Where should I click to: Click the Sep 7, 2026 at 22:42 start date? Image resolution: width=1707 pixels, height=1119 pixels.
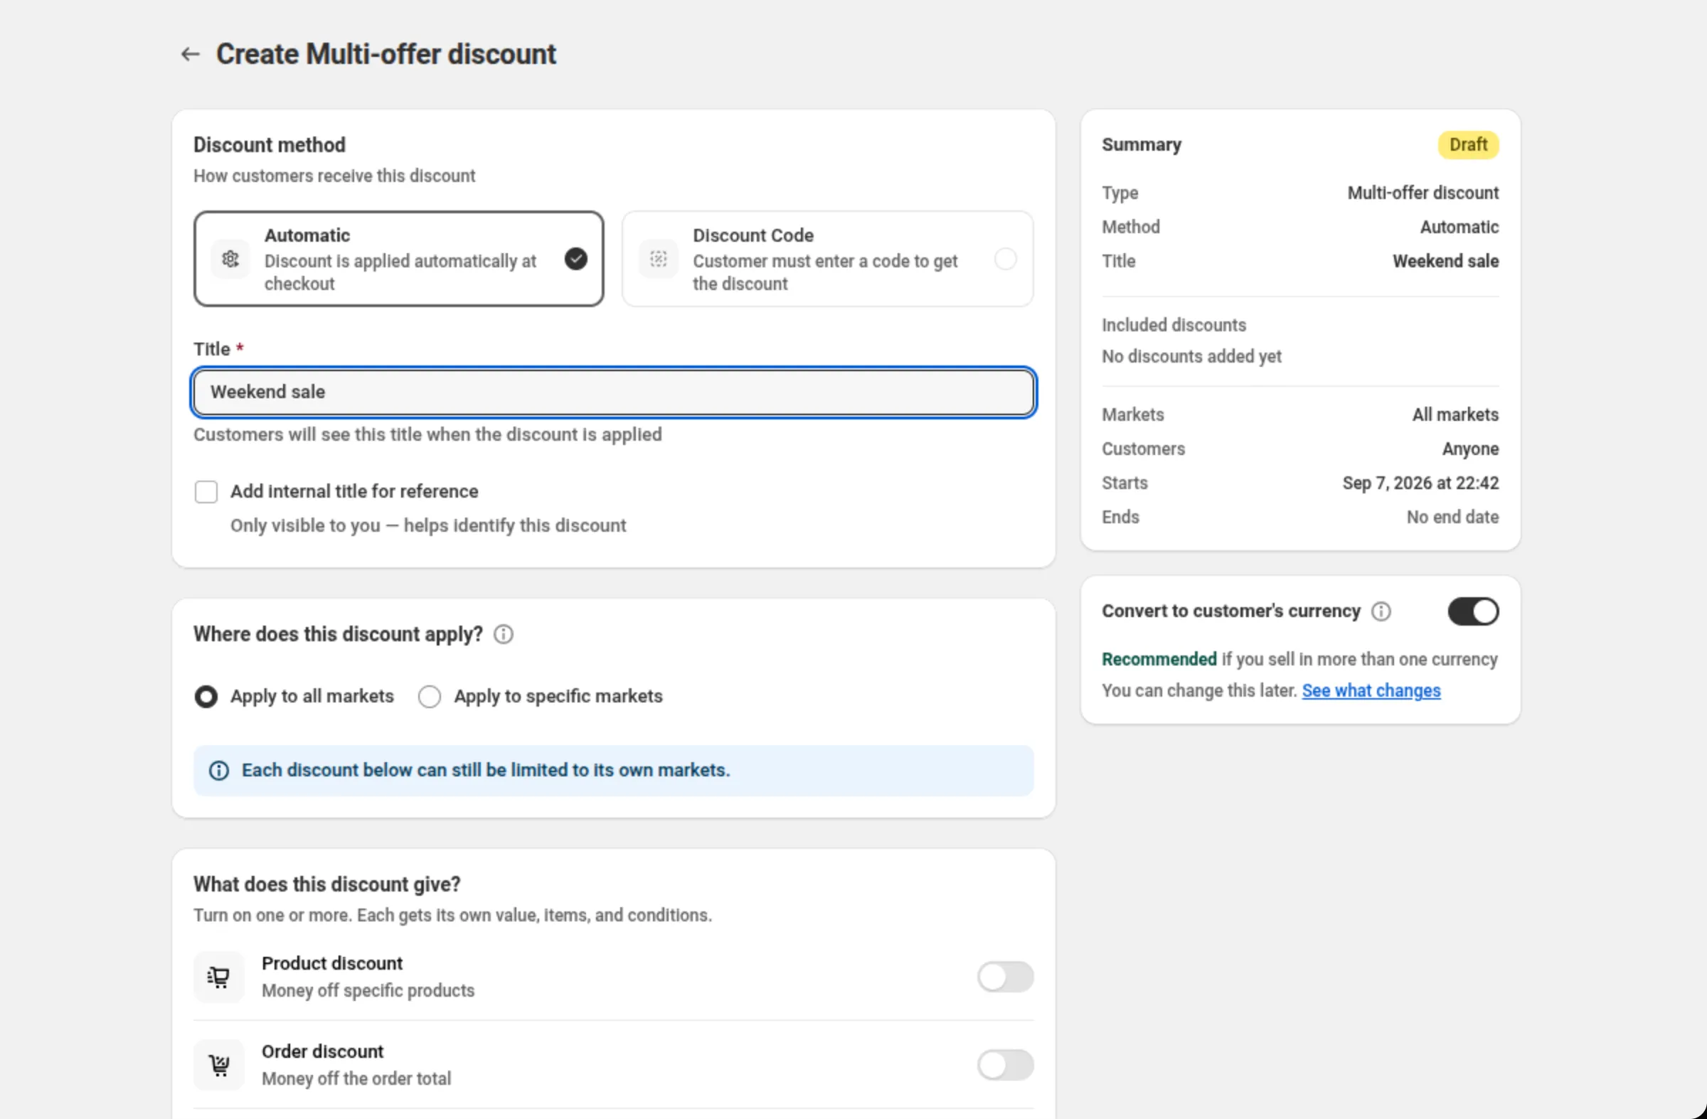pos(1420,483)
